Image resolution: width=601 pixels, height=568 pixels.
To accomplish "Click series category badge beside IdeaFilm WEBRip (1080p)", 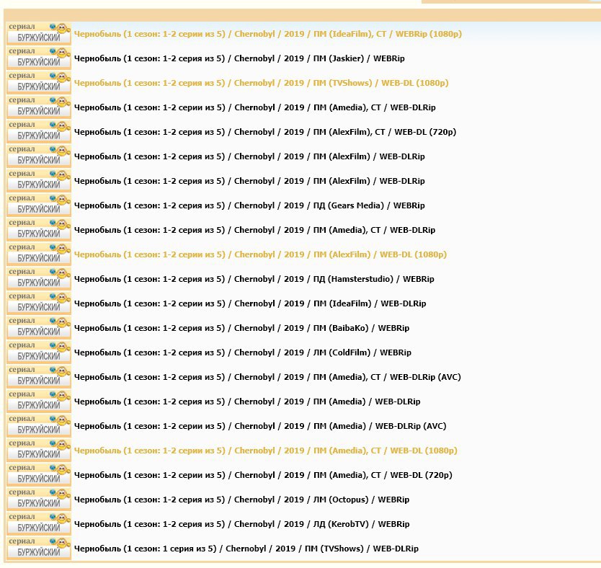I will tap(39, 34).
